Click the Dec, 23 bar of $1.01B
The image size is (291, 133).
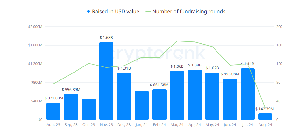point(124,96)
